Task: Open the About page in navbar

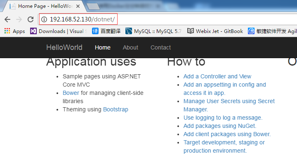Action: pos(130,47)
